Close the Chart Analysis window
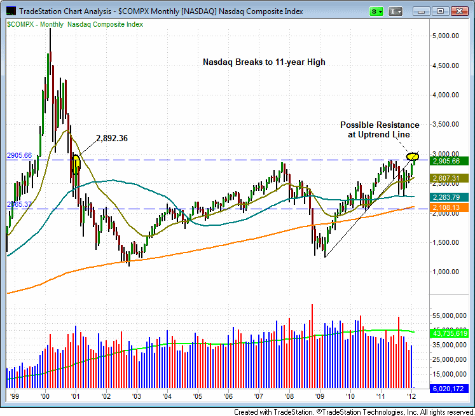This screenshot has height=416, width=475. pos(459,11)
